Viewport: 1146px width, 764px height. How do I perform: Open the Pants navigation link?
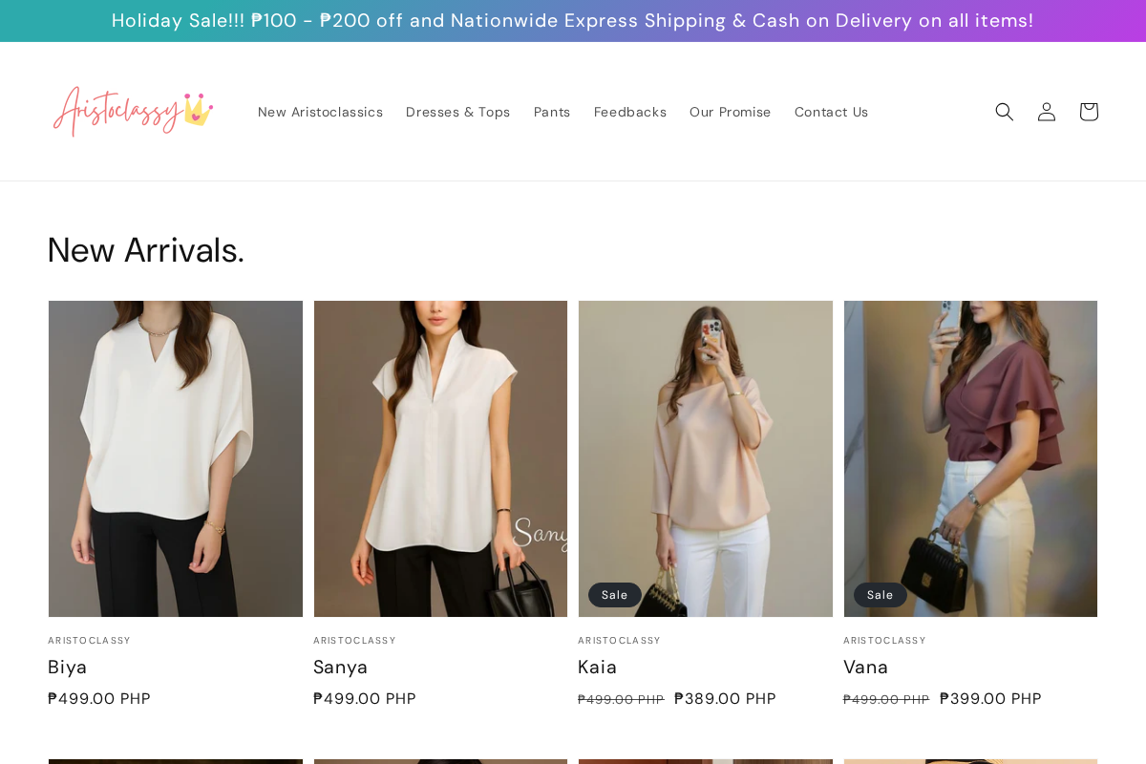pyautogui.click(x=552, y=112)
